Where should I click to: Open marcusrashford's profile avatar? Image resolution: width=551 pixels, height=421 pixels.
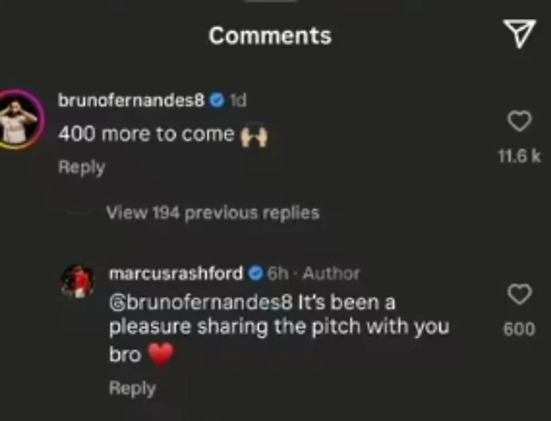point(78,281)
